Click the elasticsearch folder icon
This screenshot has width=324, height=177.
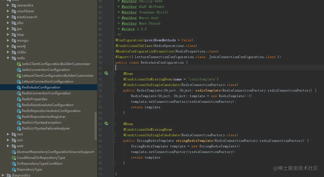coord(14,17)
